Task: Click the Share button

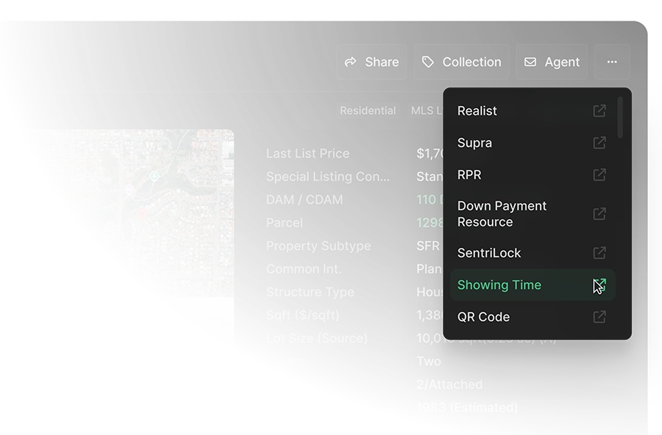Action: [371, 62]
